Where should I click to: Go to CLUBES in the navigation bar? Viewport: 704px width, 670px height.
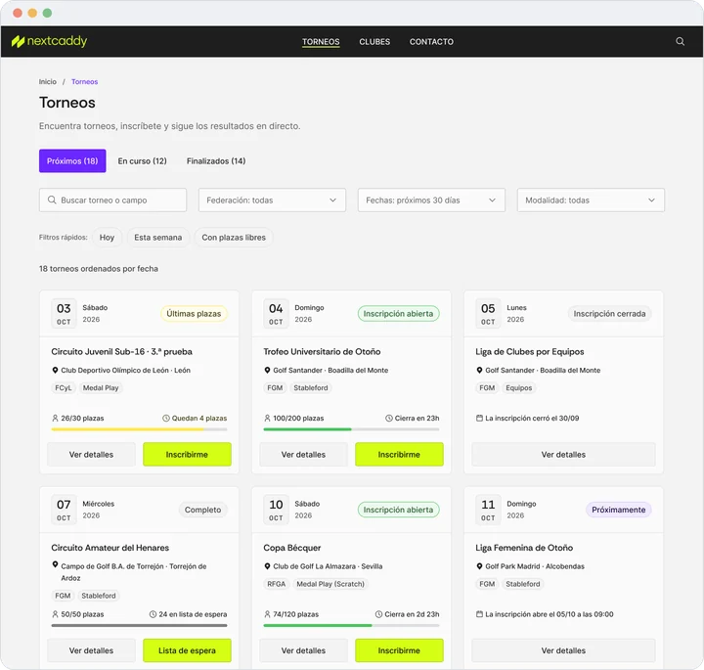click(374, 42)
